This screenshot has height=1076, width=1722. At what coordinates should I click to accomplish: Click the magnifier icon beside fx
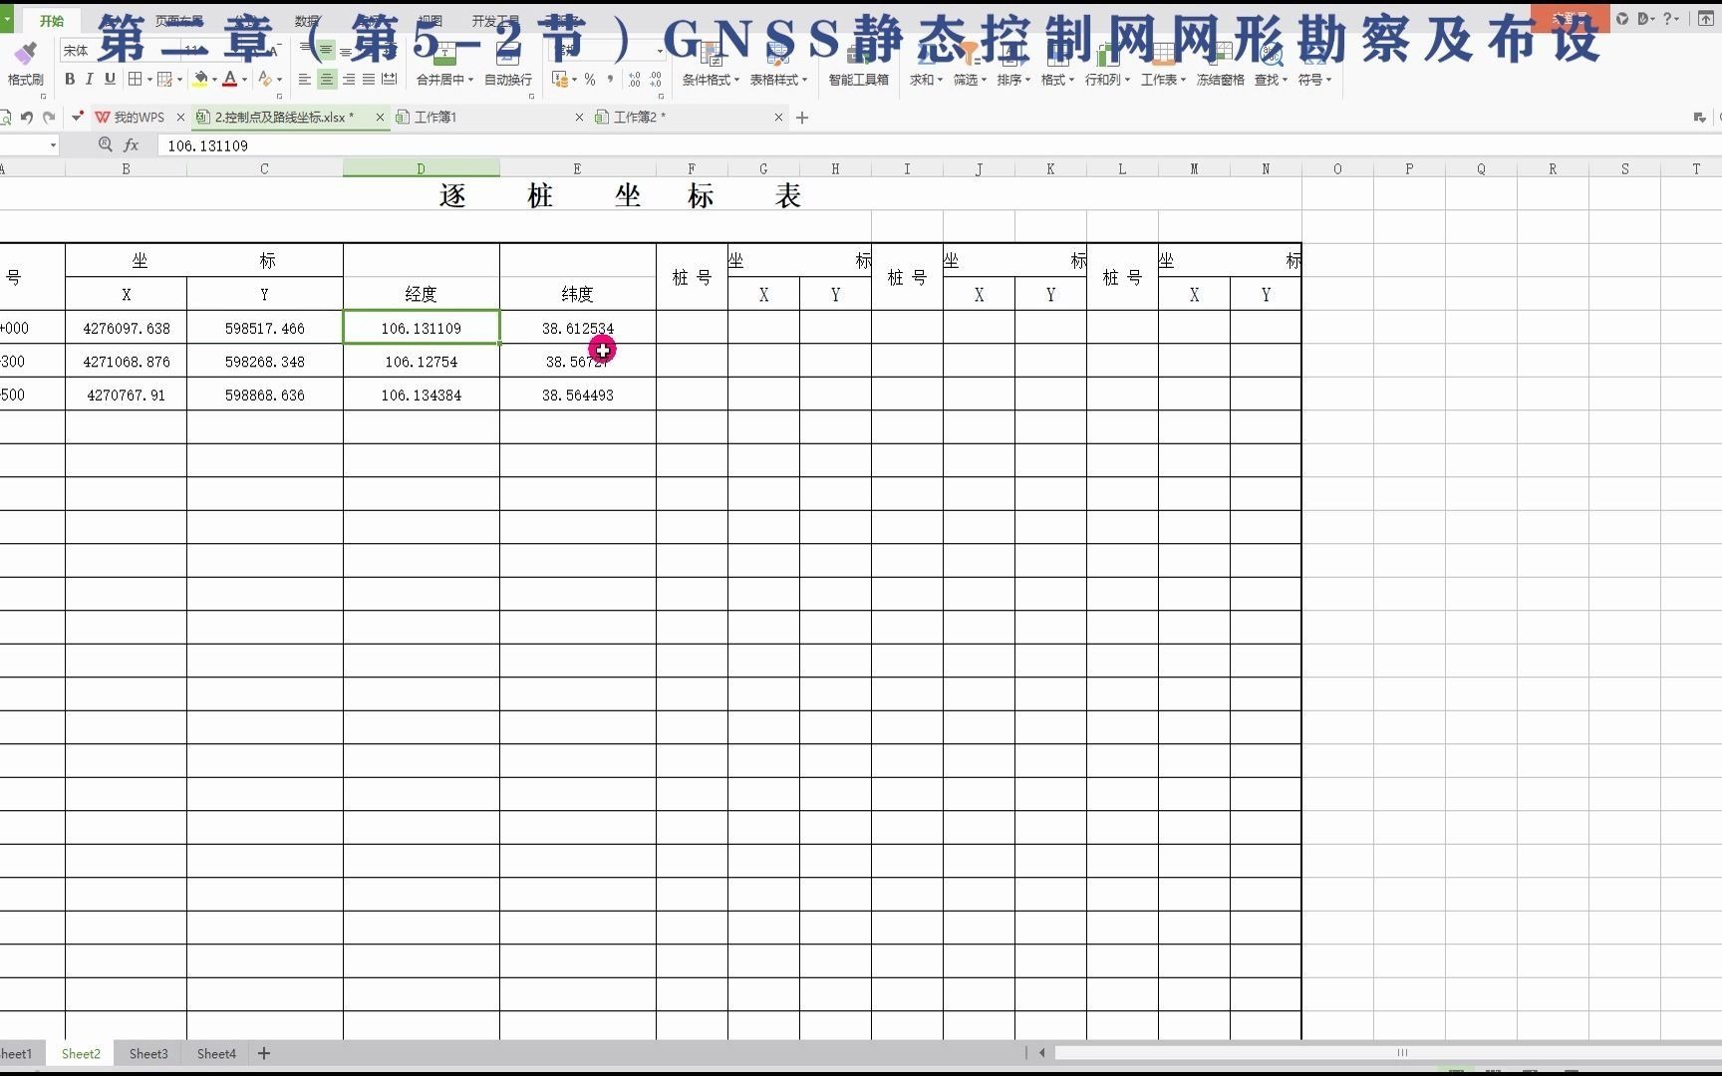tap(105, 144)
